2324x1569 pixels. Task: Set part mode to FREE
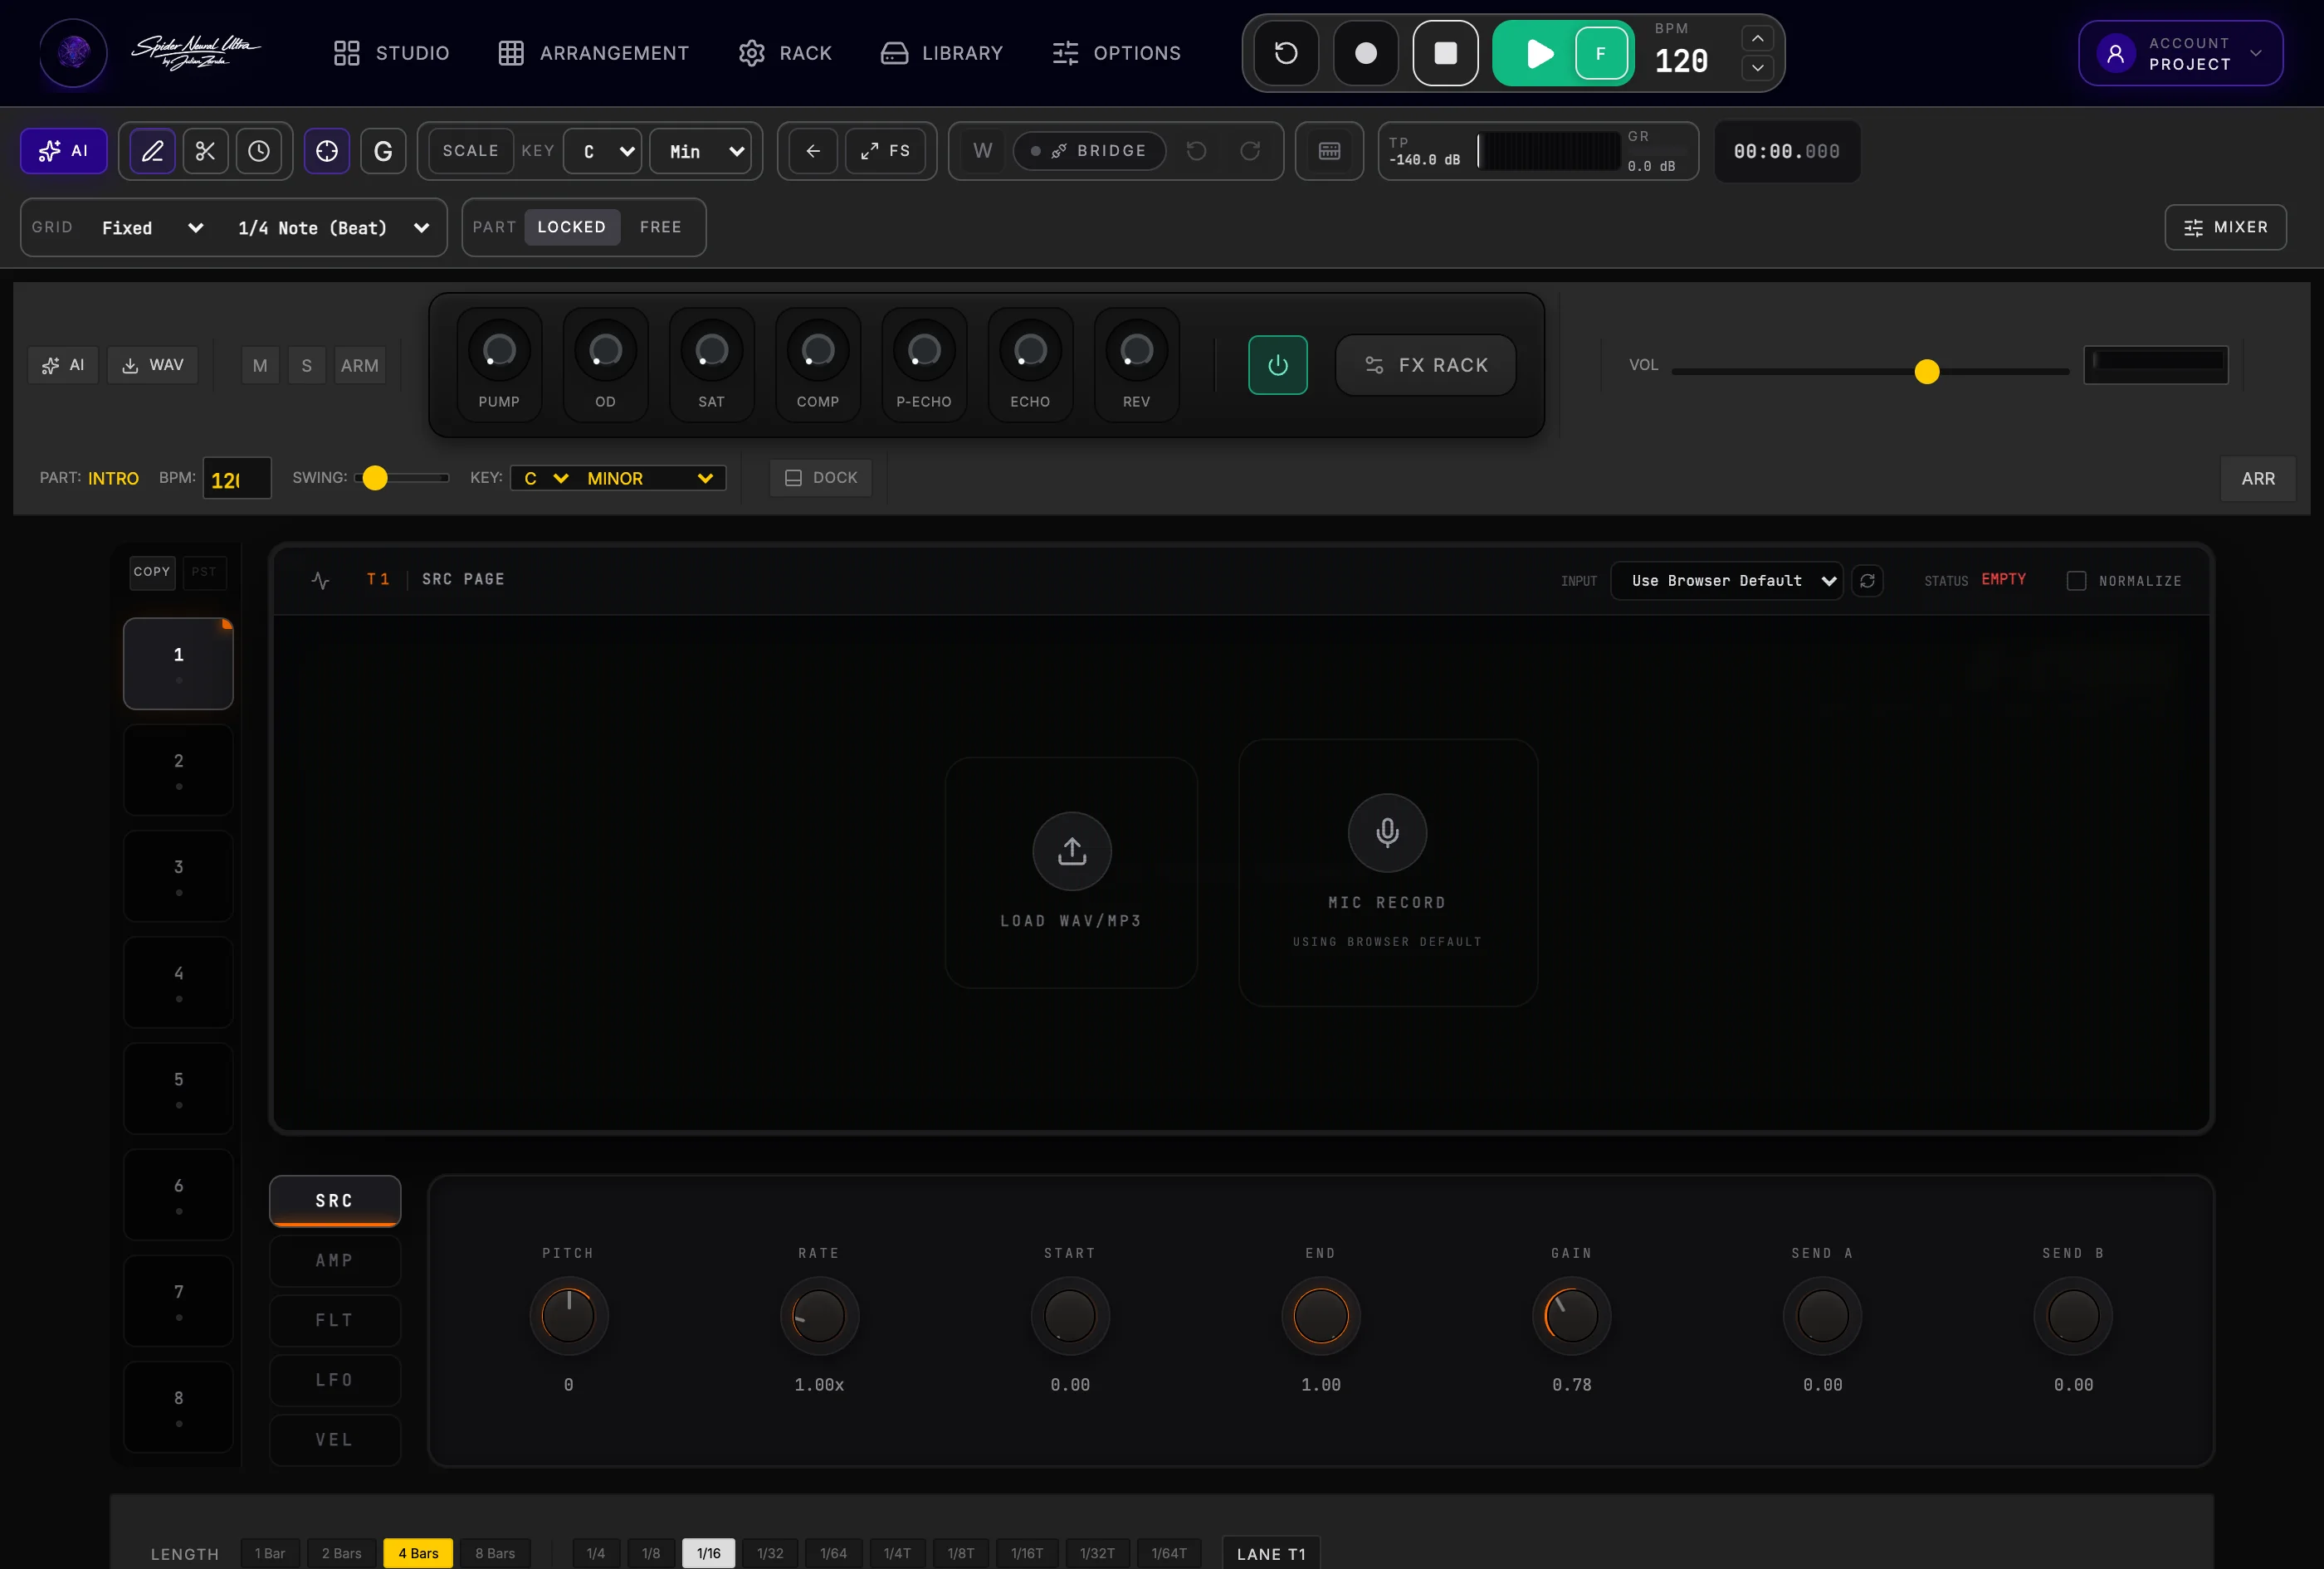click(660, 227)
